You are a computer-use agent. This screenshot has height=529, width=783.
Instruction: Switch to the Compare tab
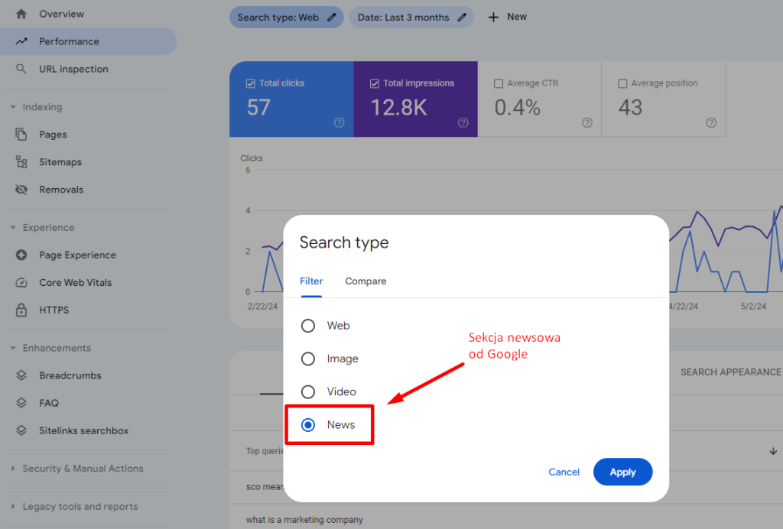pos(366,281)
